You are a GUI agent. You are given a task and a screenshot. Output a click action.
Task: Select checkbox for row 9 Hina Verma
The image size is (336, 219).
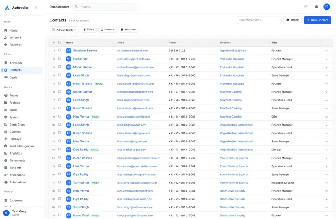tap(60, 116)
